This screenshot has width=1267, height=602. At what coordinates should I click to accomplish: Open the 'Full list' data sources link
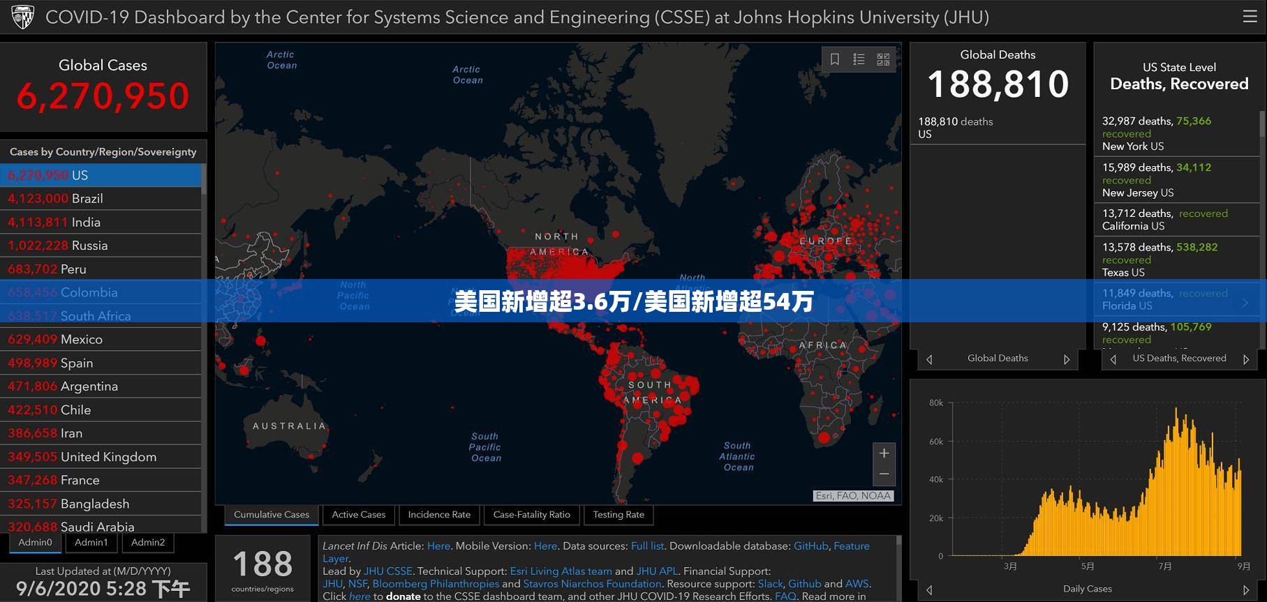point(647,546)
